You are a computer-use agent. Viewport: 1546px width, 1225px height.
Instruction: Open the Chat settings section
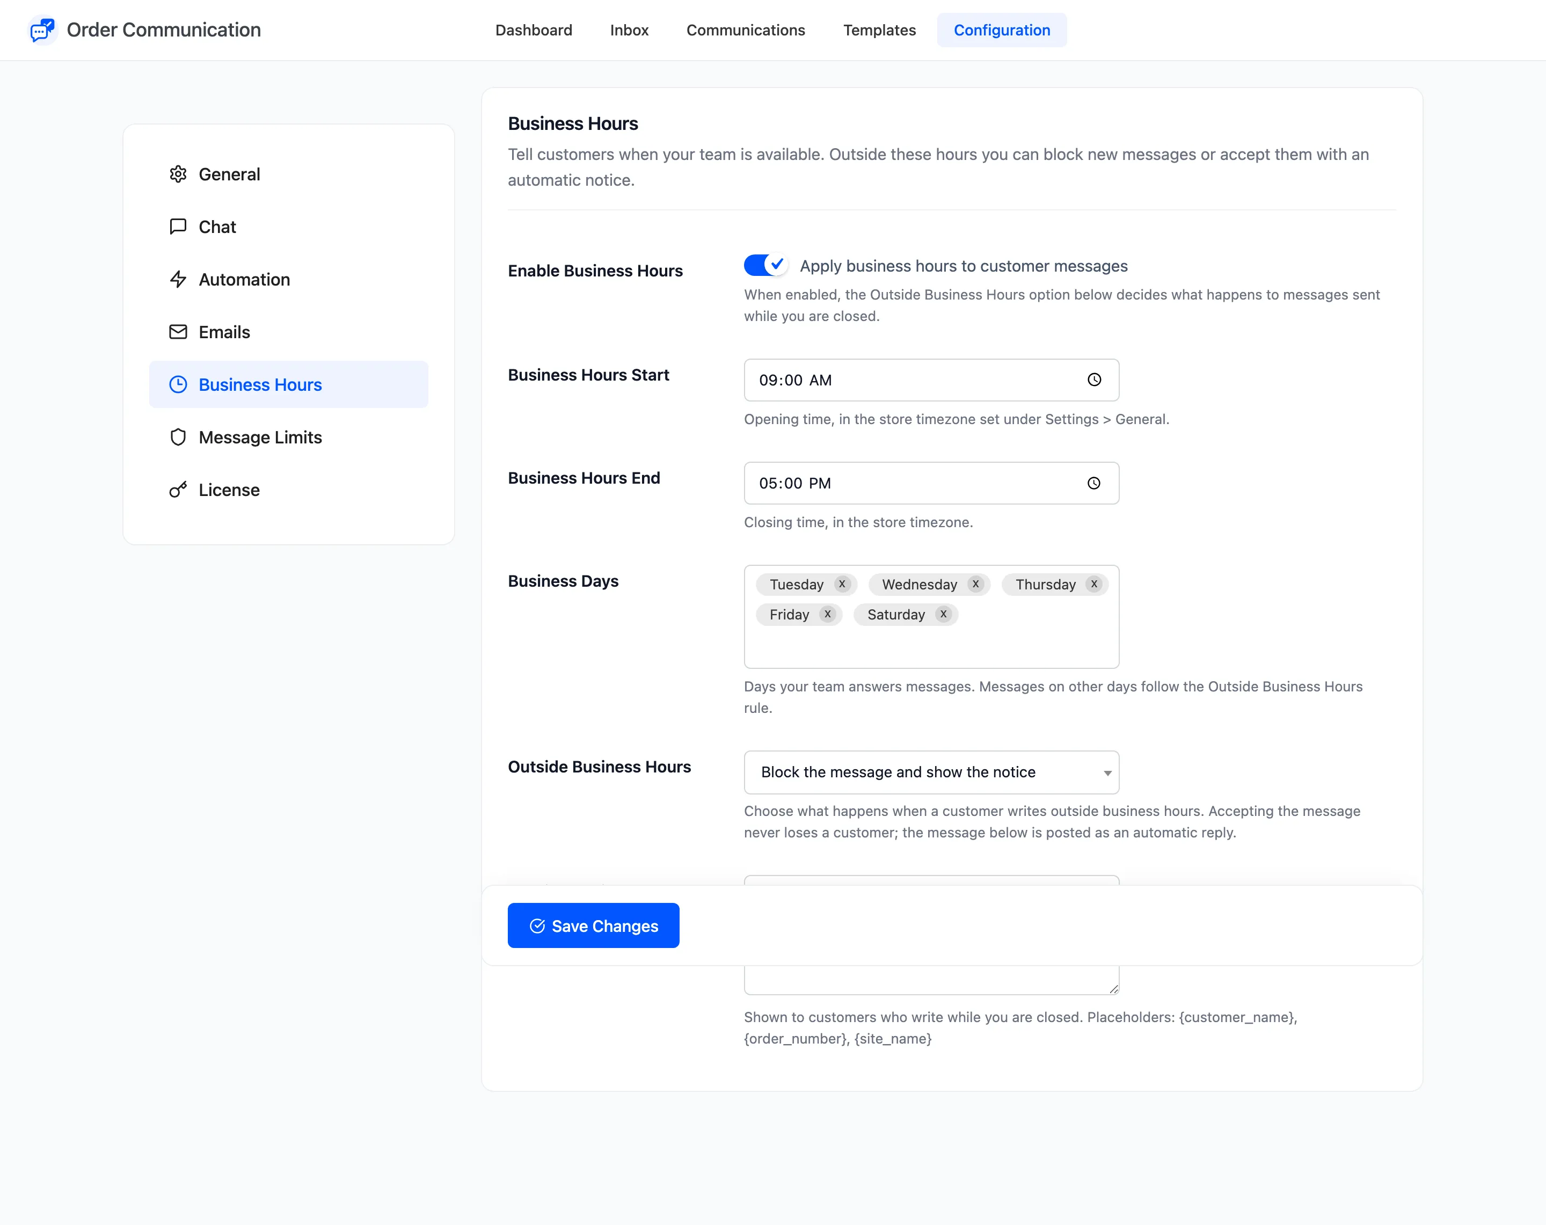(x=288, y=227)
